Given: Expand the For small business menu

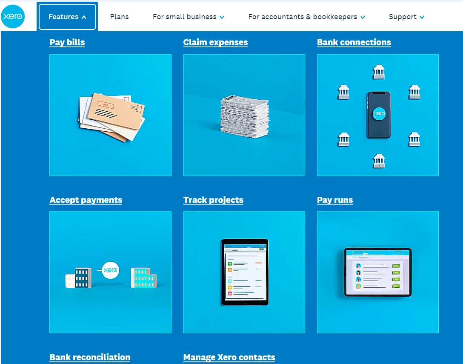Looking at the screenshot, I should (189, 17).
